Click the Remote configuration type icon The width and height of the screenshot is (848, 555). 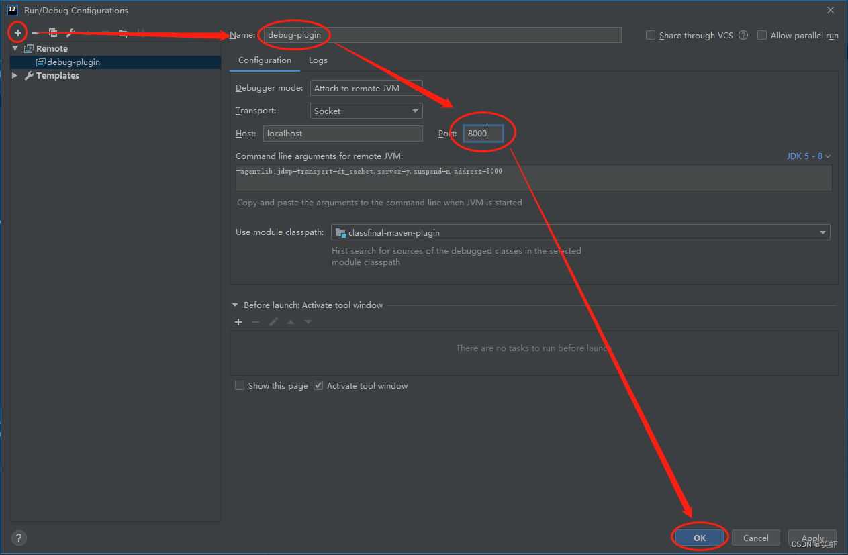click(x=29, y=48)
